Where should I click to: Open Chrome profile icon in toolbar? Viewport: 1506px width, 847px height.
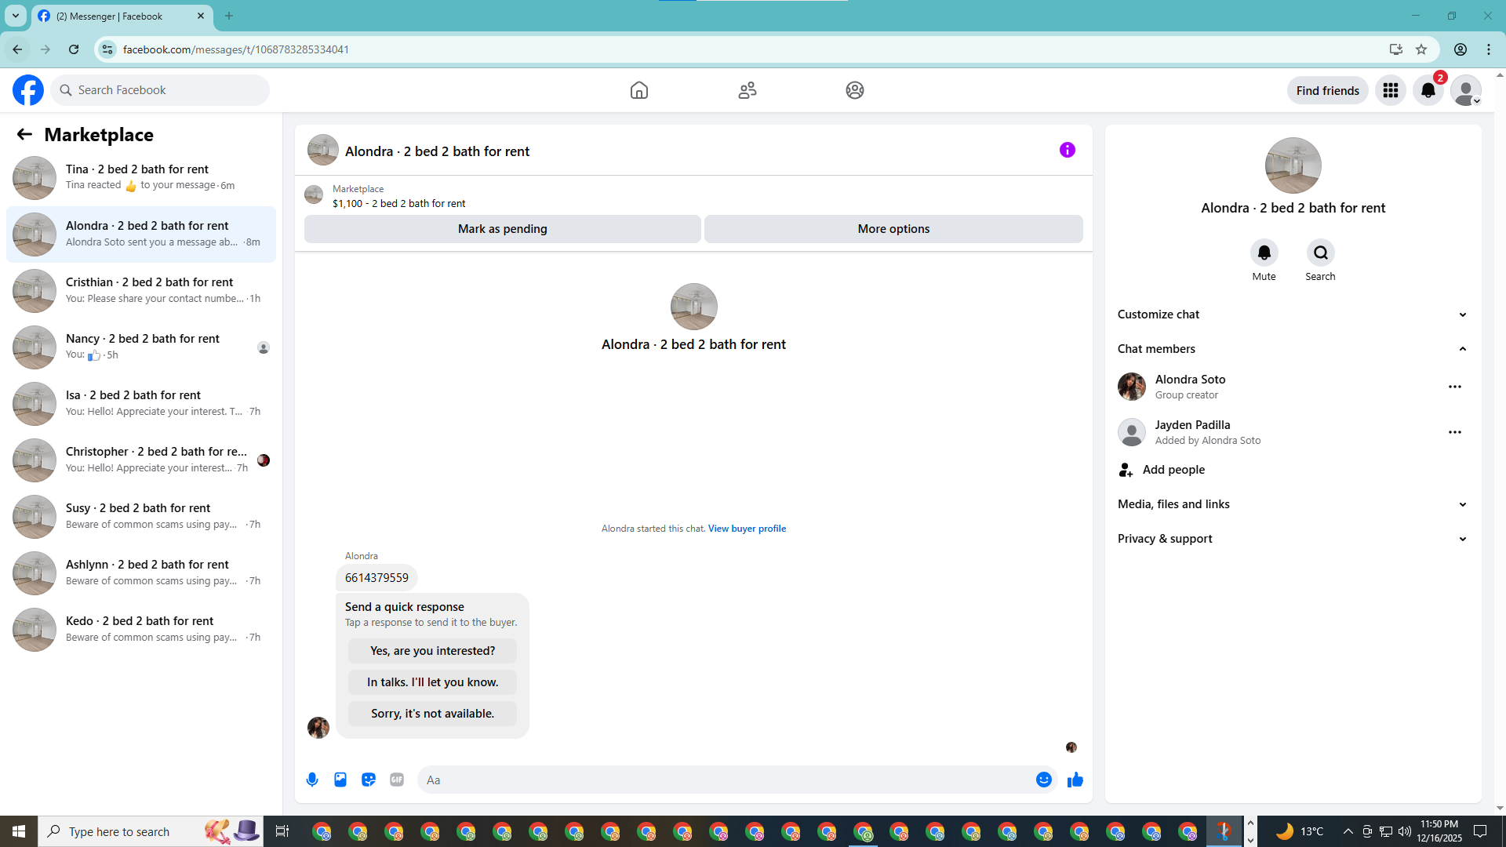[1461, 49]
